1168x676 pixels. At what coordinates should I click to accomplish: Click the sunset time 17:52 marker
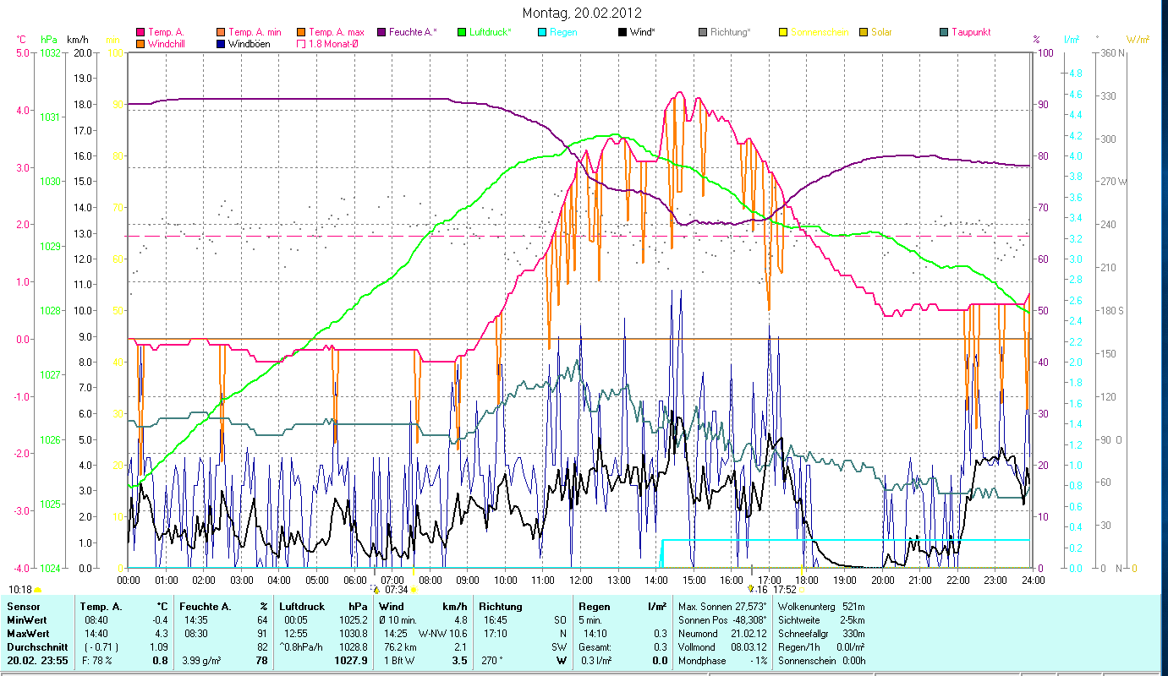point(784,590)
